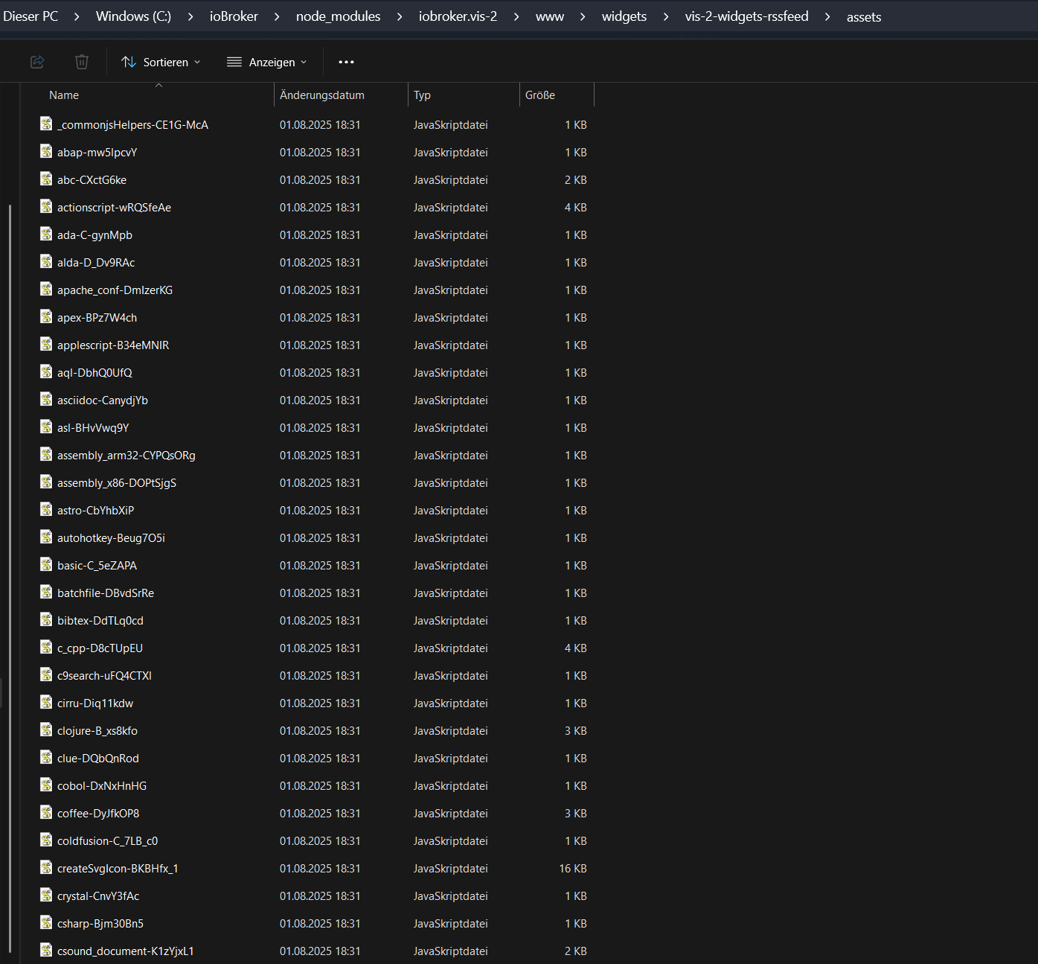This screenshot has width=1038, height=964.
Task: Select the actionscript-wRQSfeAe file icon
Action: (x=46, y=207)
